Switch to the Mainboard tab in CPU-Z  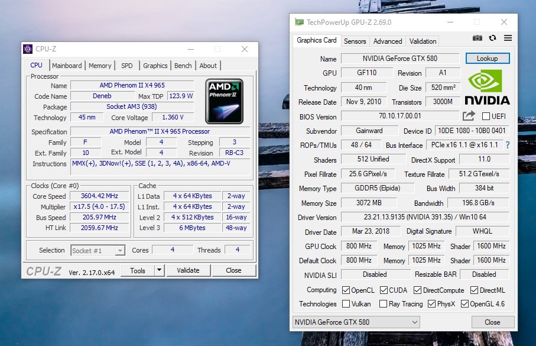[x=67, y=66]
